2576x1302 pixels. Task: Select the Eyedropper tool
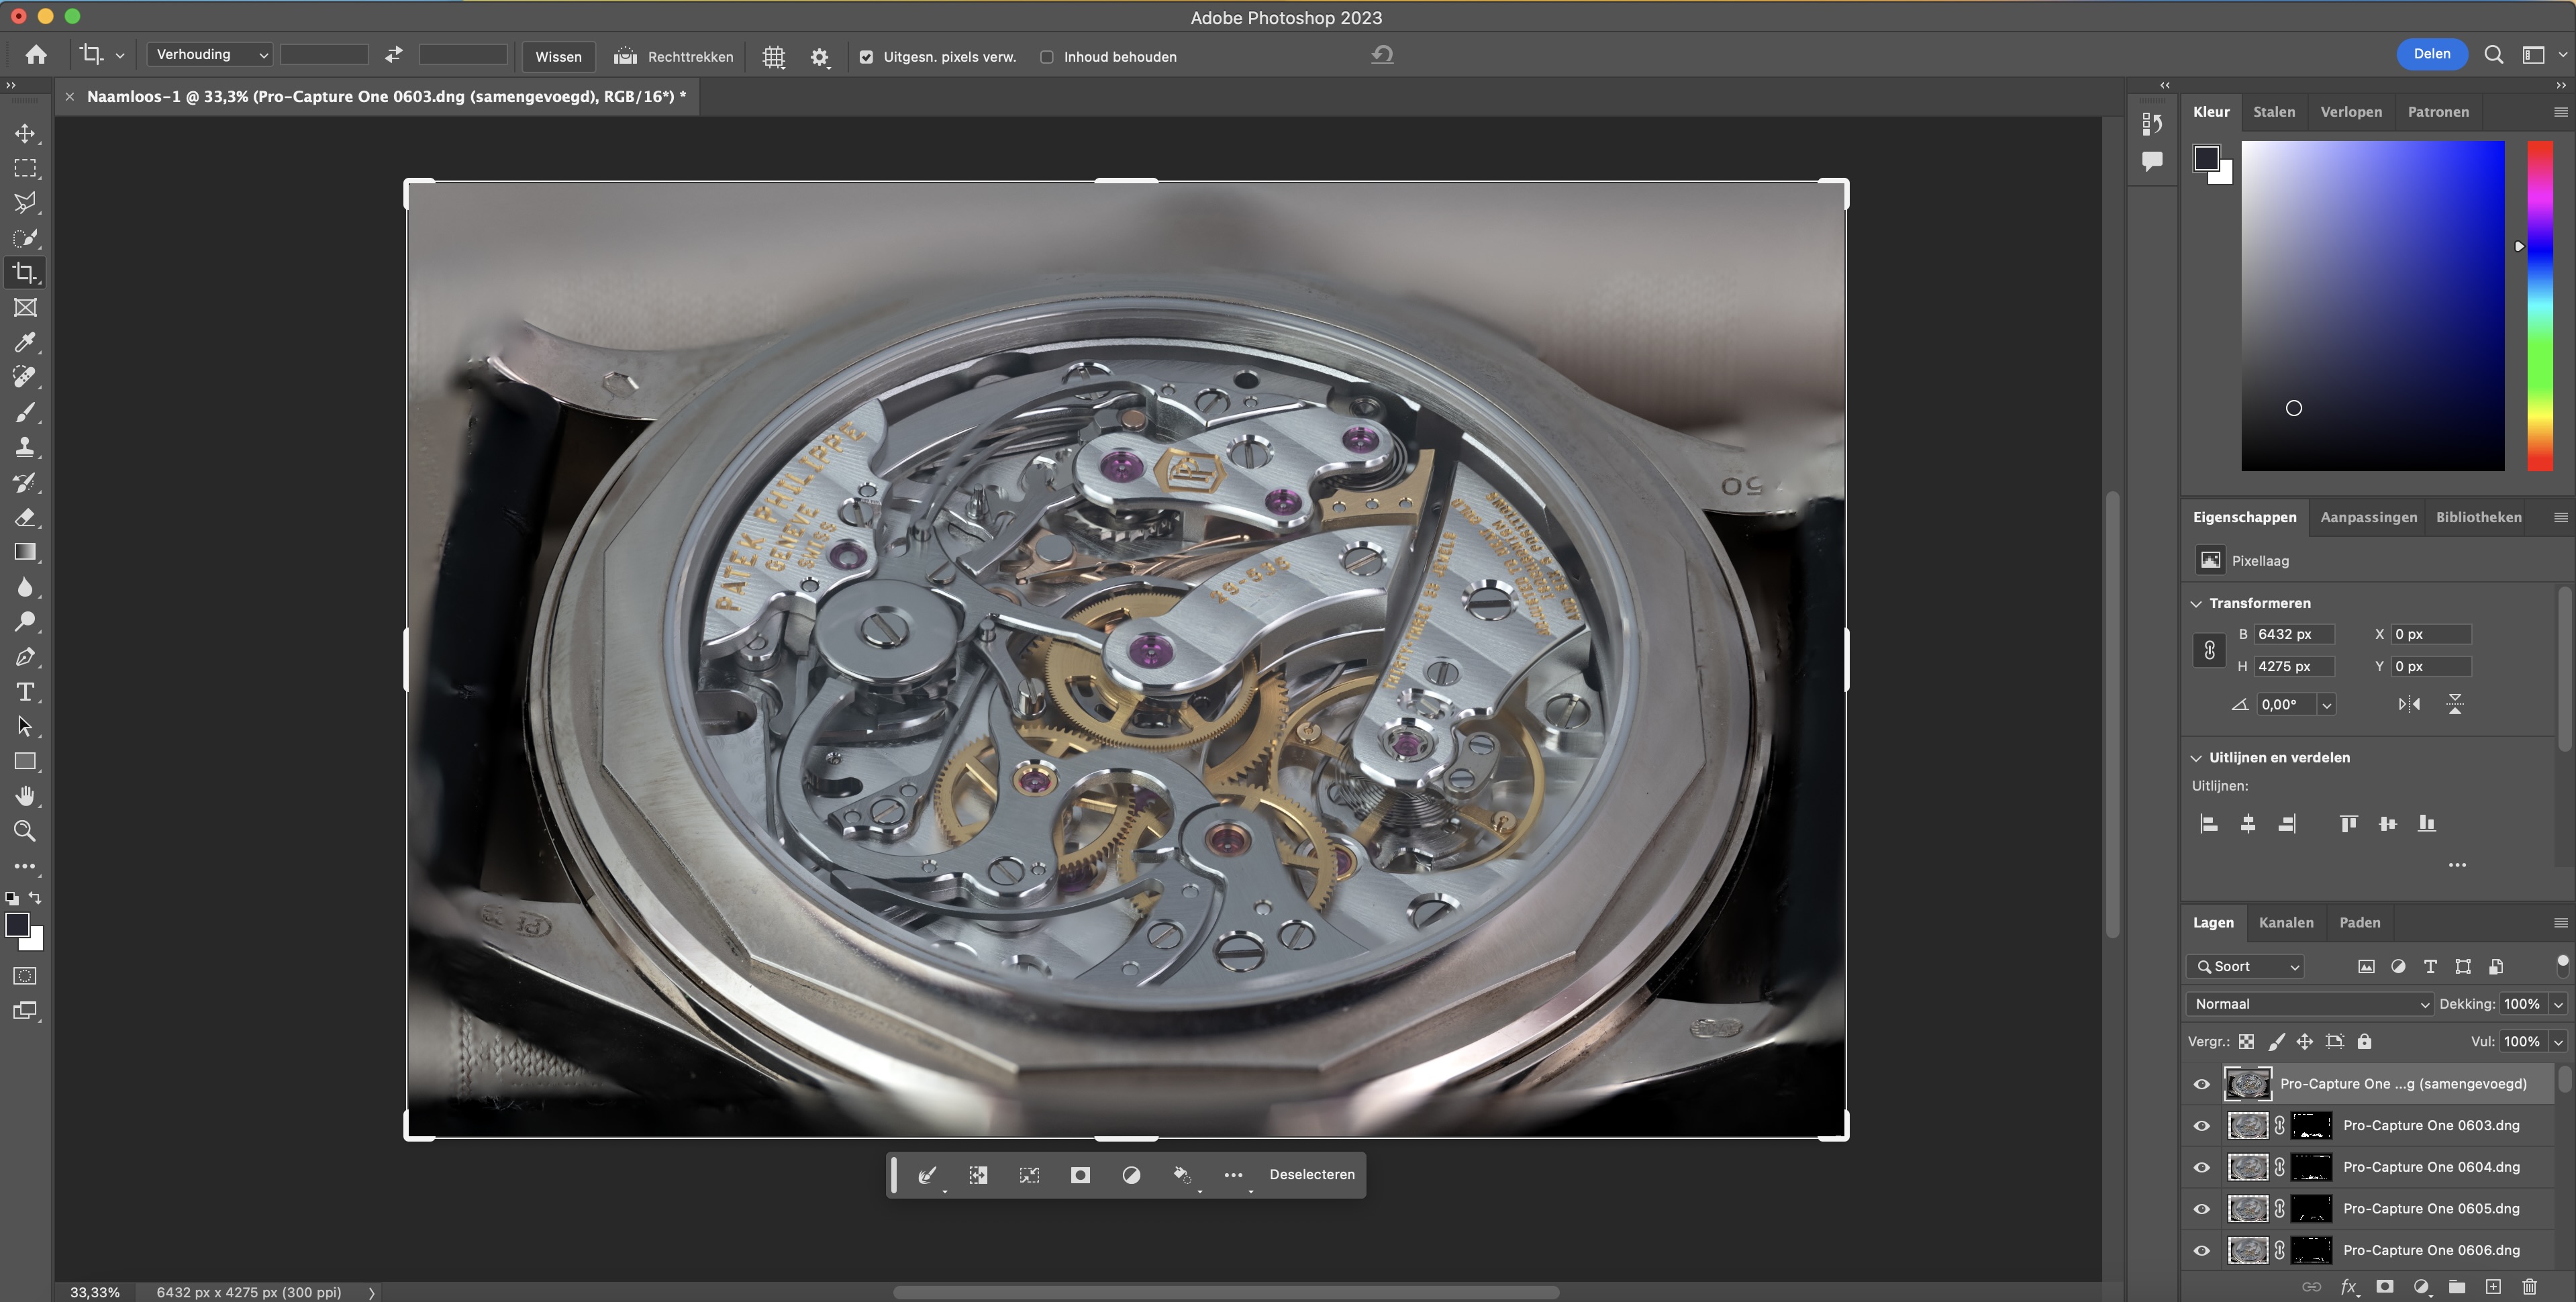point(25,343)
